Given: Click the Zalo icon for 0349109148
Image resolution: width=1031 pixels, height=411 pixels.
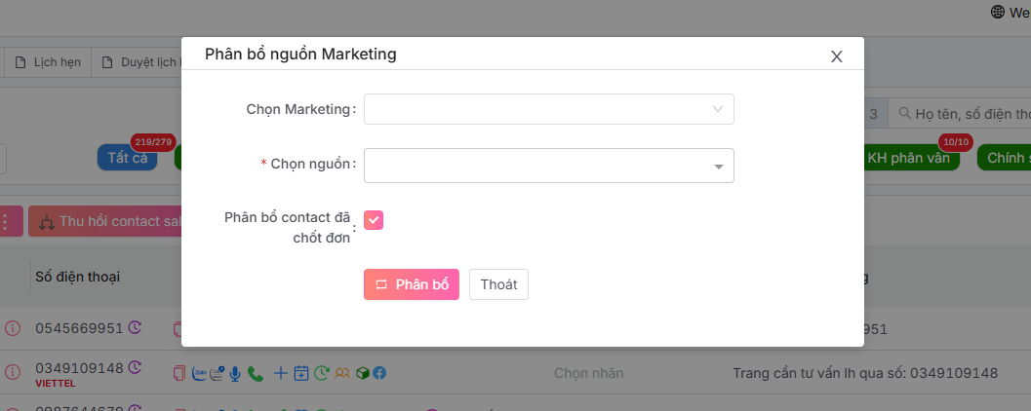Looking at the screenshot, I should [199, 373].
